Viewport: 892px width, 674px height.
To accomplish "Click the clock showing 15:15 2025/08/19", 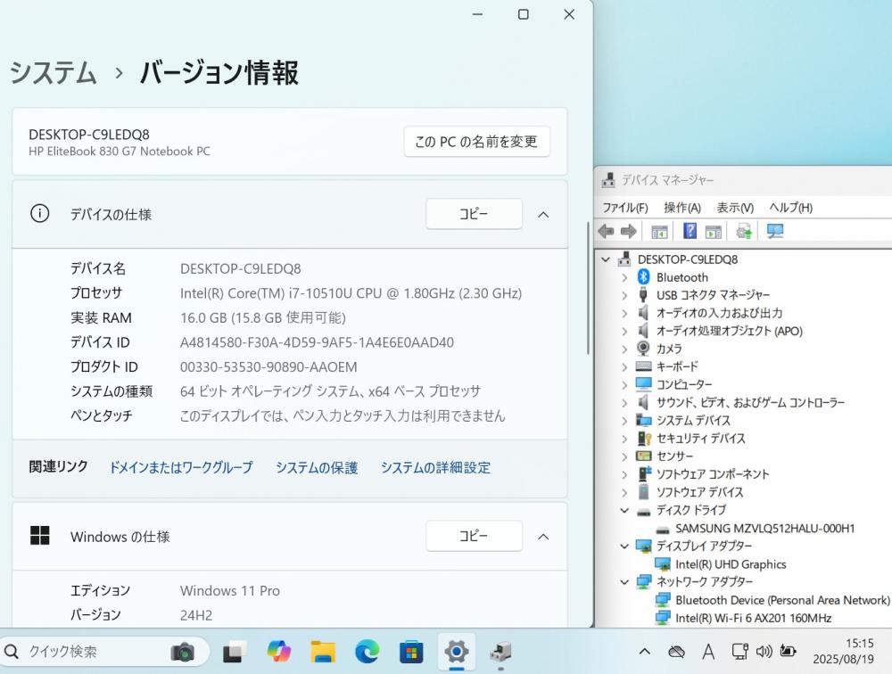I will click(x=843, y=651).
